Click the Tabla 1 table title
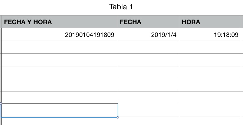This screenshot has width=243, height=125. point(121,7)
